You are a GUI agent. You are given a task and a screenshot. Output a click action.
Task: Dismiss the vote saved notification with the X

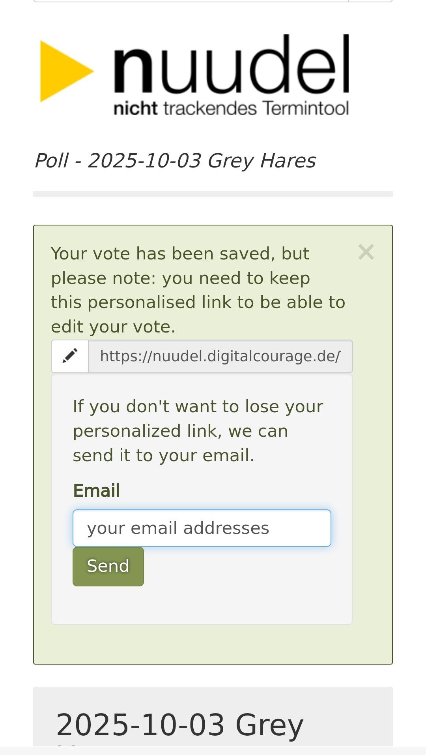(366, 252)
